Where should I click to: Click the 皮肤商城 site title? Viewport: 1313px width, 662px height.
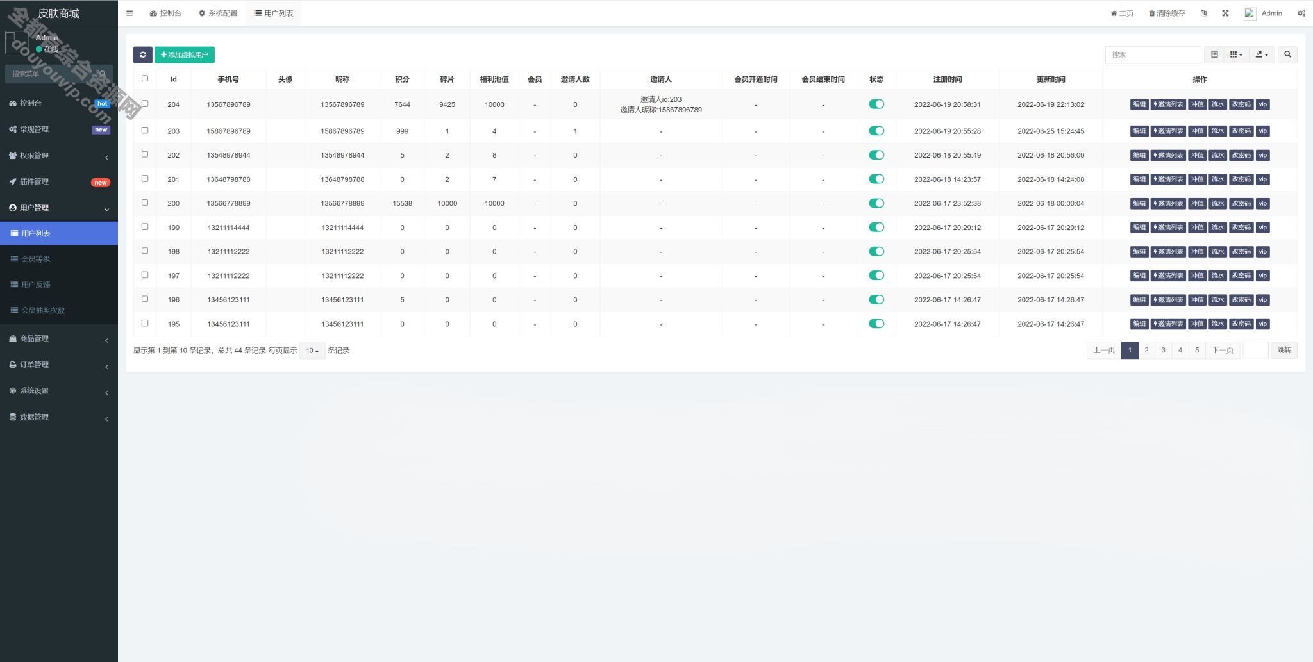58,13
